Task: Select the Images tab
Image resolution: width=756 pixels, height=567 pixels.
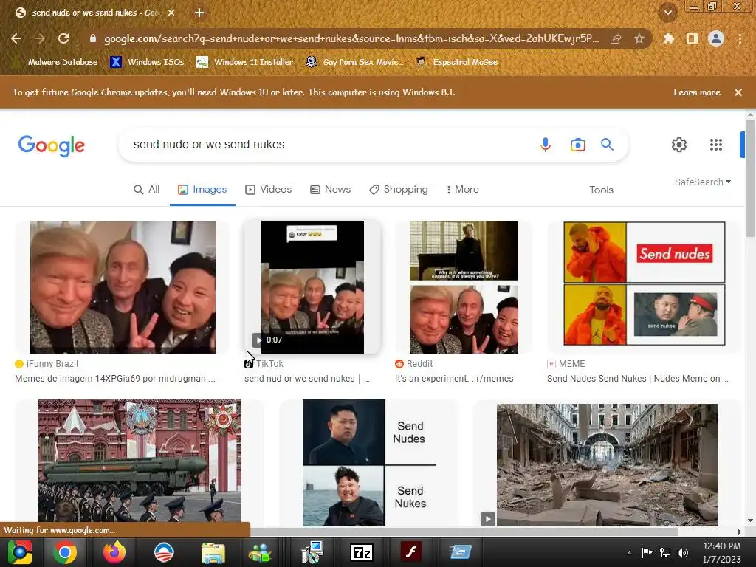Action: 202,190
